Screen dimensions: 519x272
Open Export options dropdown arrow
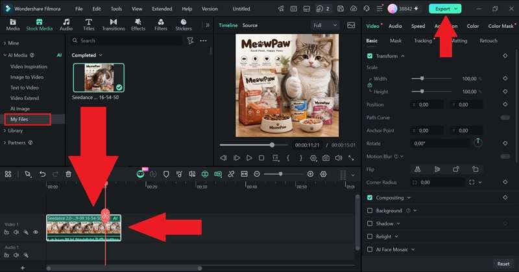click(x=456, y=8)
